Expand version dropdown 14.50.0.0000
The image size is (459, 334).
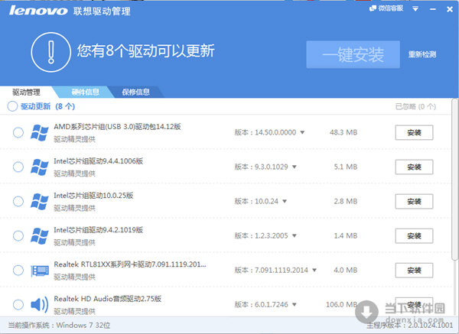pos(302,132)
